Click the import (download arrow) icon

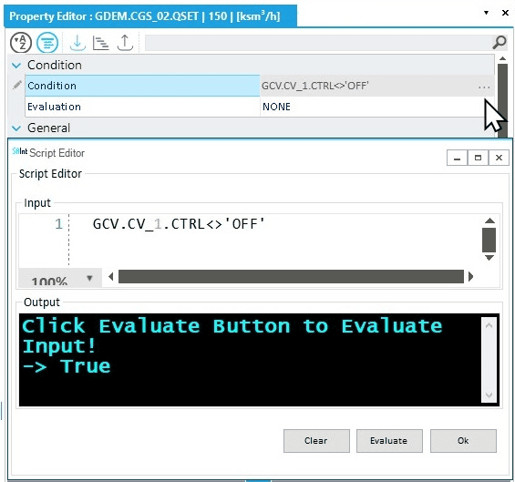coord(77,43)
